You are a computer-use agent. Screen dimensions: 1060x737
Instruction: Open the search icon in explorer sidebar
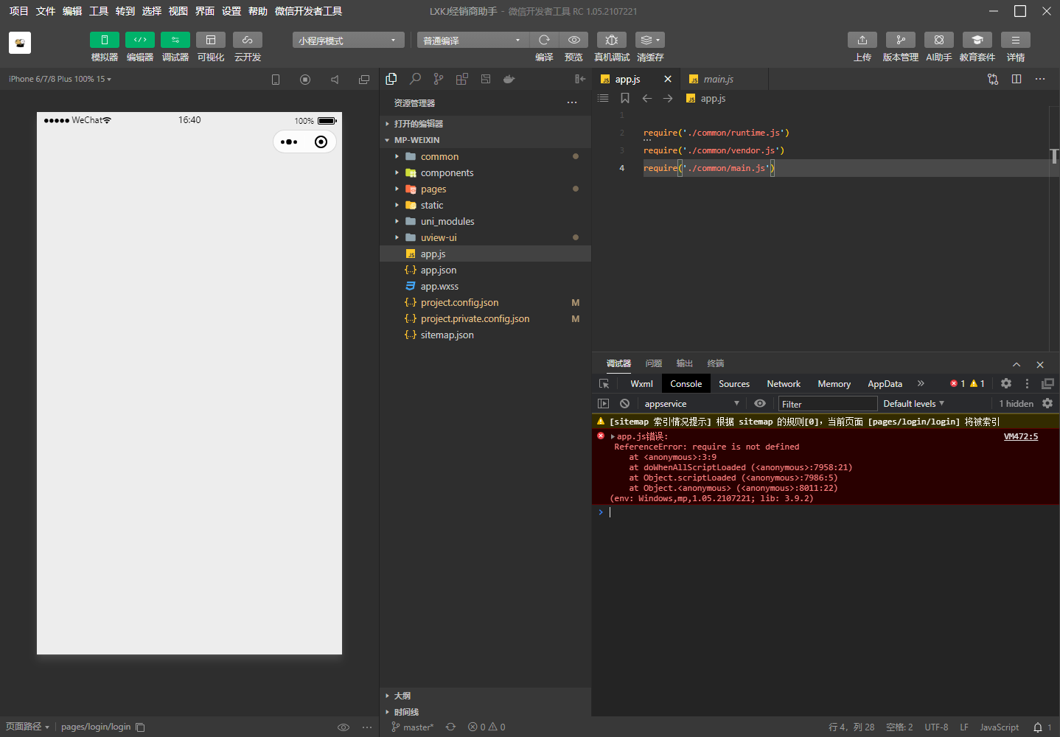pos(415,79)
